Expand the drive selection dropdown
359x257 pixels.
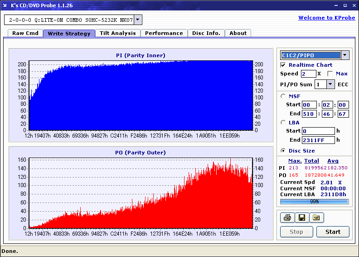pos(138,20)
